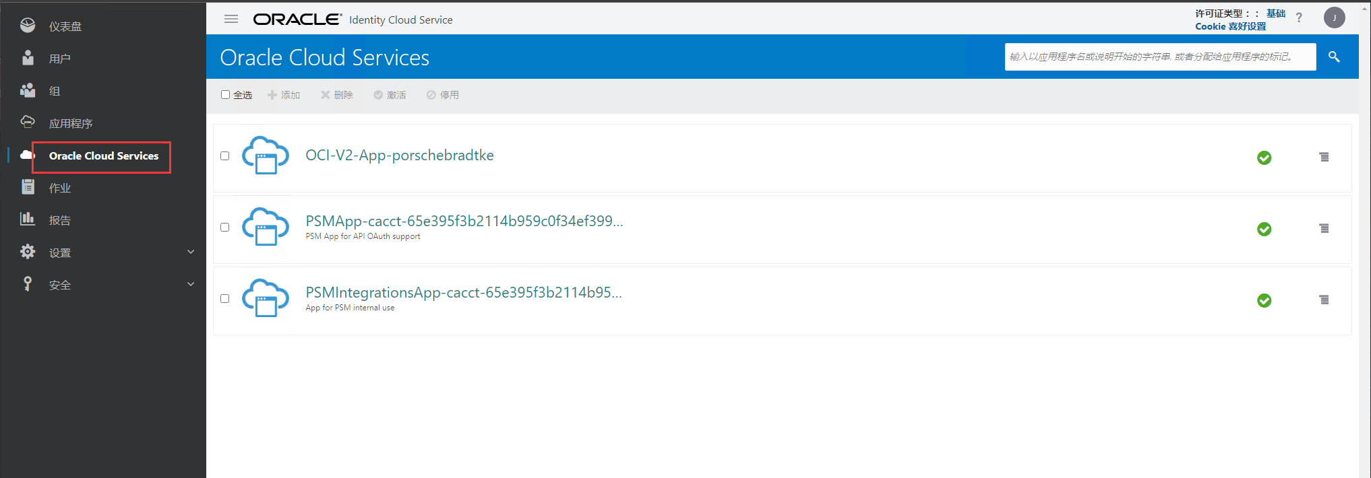Image resolution: width=1371 pixels, height=478 pixels.
Task: Click the green active status icon for PSMIntegrationsApp-cacct
Action: (x=1265, y=300)
